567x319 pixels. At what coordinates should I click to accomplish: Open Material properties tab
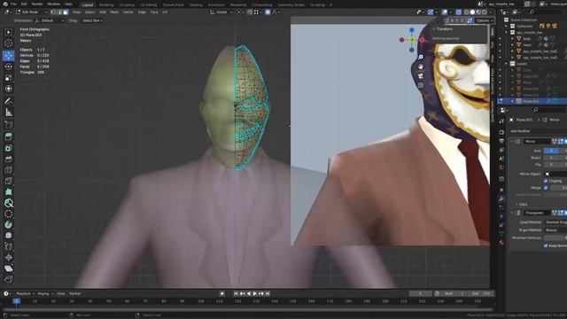click(501, 242)
